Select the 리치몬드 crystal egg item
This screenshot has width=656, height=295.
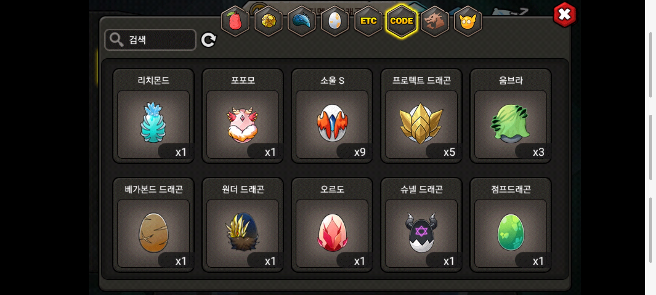coord(153,116)
